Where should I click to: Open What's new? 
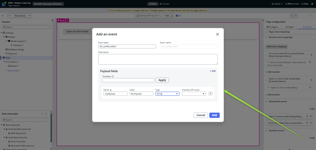click(x=292, y=4)
